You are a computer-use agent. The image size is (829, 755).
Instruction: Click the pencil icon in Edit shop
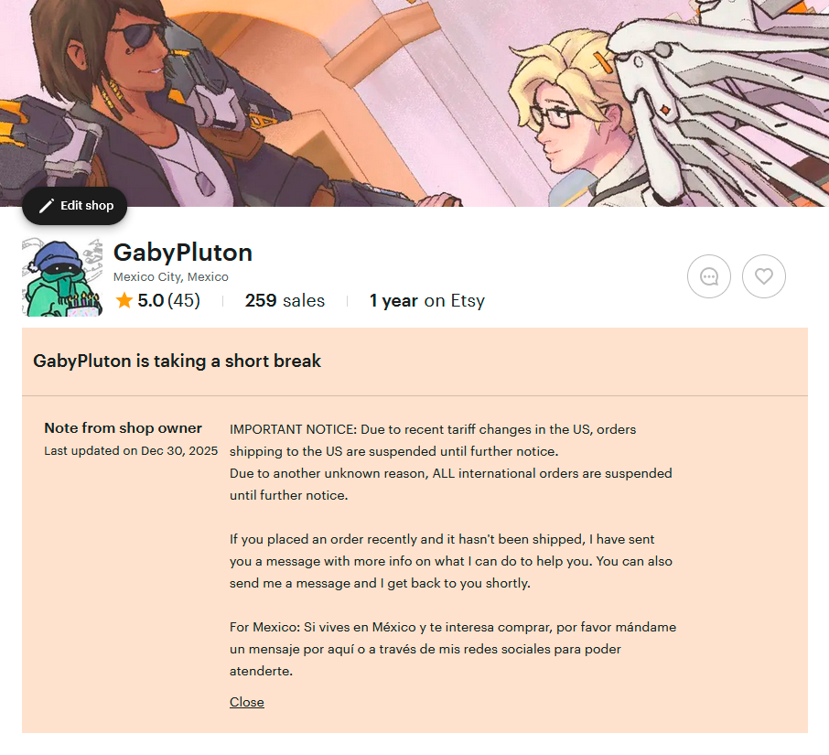(47, 206)
